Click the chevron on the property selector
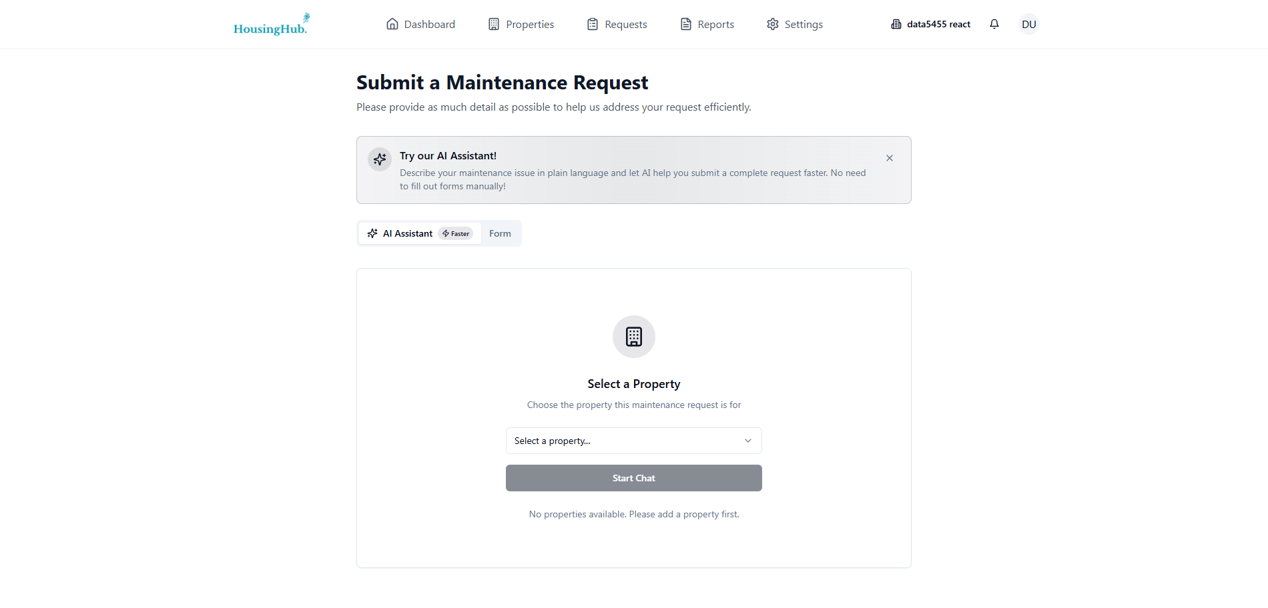Screen dimensions: 1268x608 pyautogui.click(x=747, y=441)
